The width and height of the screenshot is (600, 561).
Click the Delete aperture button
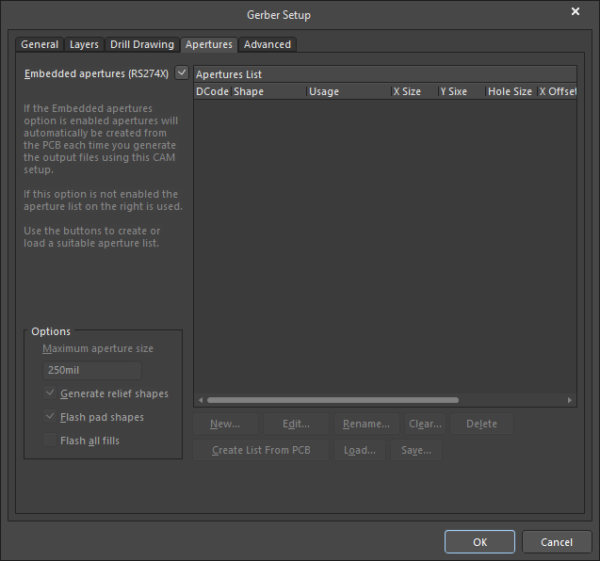pos(481,424)
